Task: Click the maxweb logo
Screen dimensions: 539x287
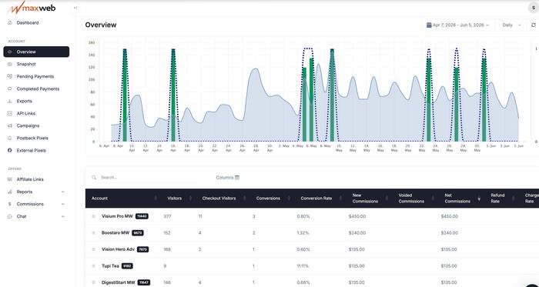Action: click(x=32, y=8)
